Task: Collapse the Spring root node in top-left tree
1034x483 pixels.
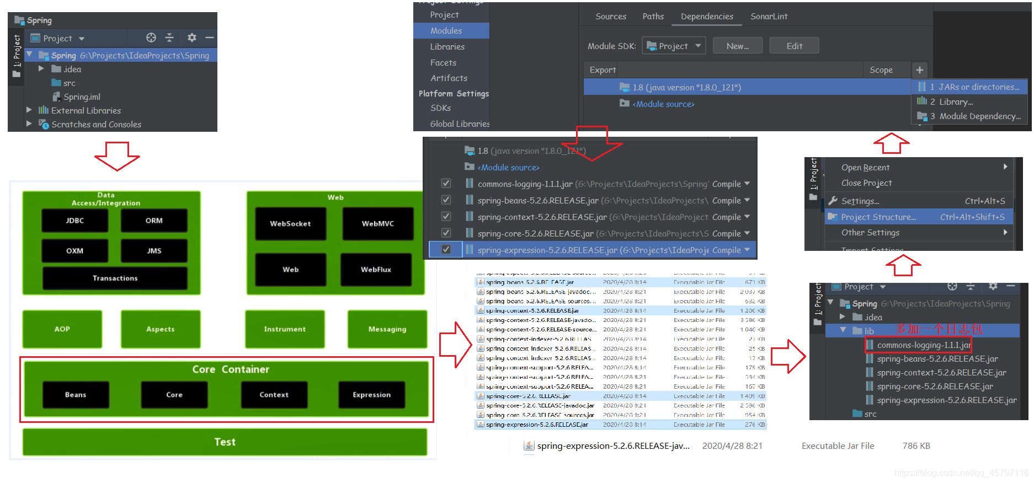Action: coord(29,55)
